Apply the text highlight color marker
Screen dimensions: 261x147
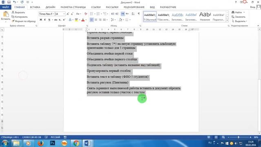coord(76,20)
